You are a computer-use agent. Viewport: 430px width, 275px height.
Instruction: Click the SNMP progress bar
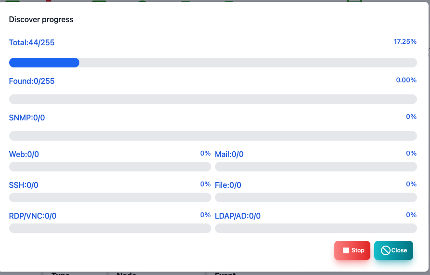(x=213, y=136)
